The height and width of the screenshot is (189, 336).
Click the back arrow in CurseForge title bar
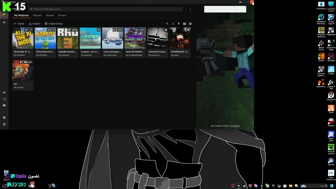[19, 2]
